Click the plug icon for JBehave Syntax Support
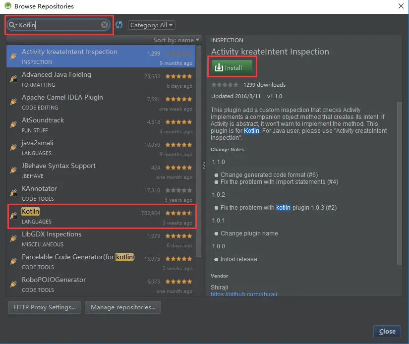 (13, 170)
